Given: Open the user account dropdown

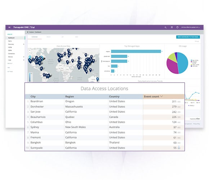Looking at the screenshot, I should (x=191, y=27).
